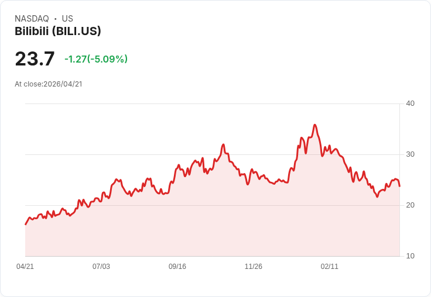Click the US market label
Image resolution: width=431 pixels, height=297 pixels.
pyautogui.click(x=67, y=19)
